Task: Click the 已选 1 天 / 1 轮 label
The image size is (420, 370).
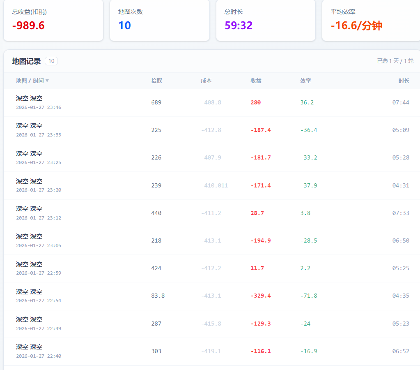Action: 395,61
